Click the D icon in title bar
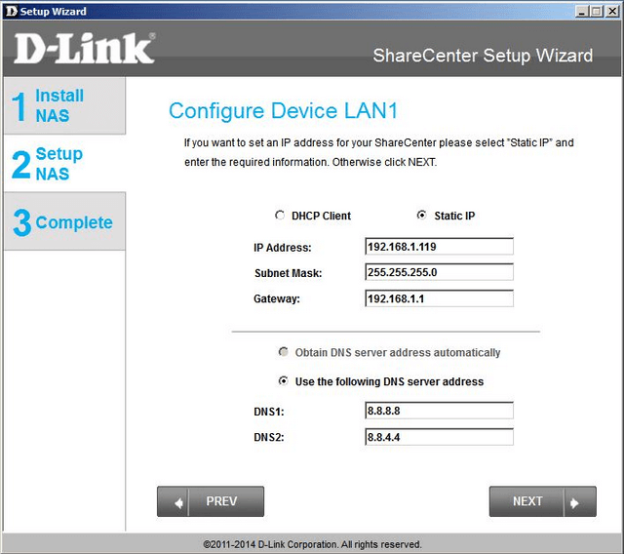Viewport: 624px width, 554px height. 12,11
